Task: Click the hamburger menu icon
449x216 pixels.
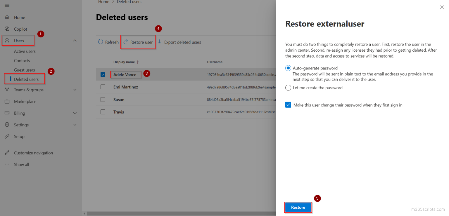Action: (7, 5)
